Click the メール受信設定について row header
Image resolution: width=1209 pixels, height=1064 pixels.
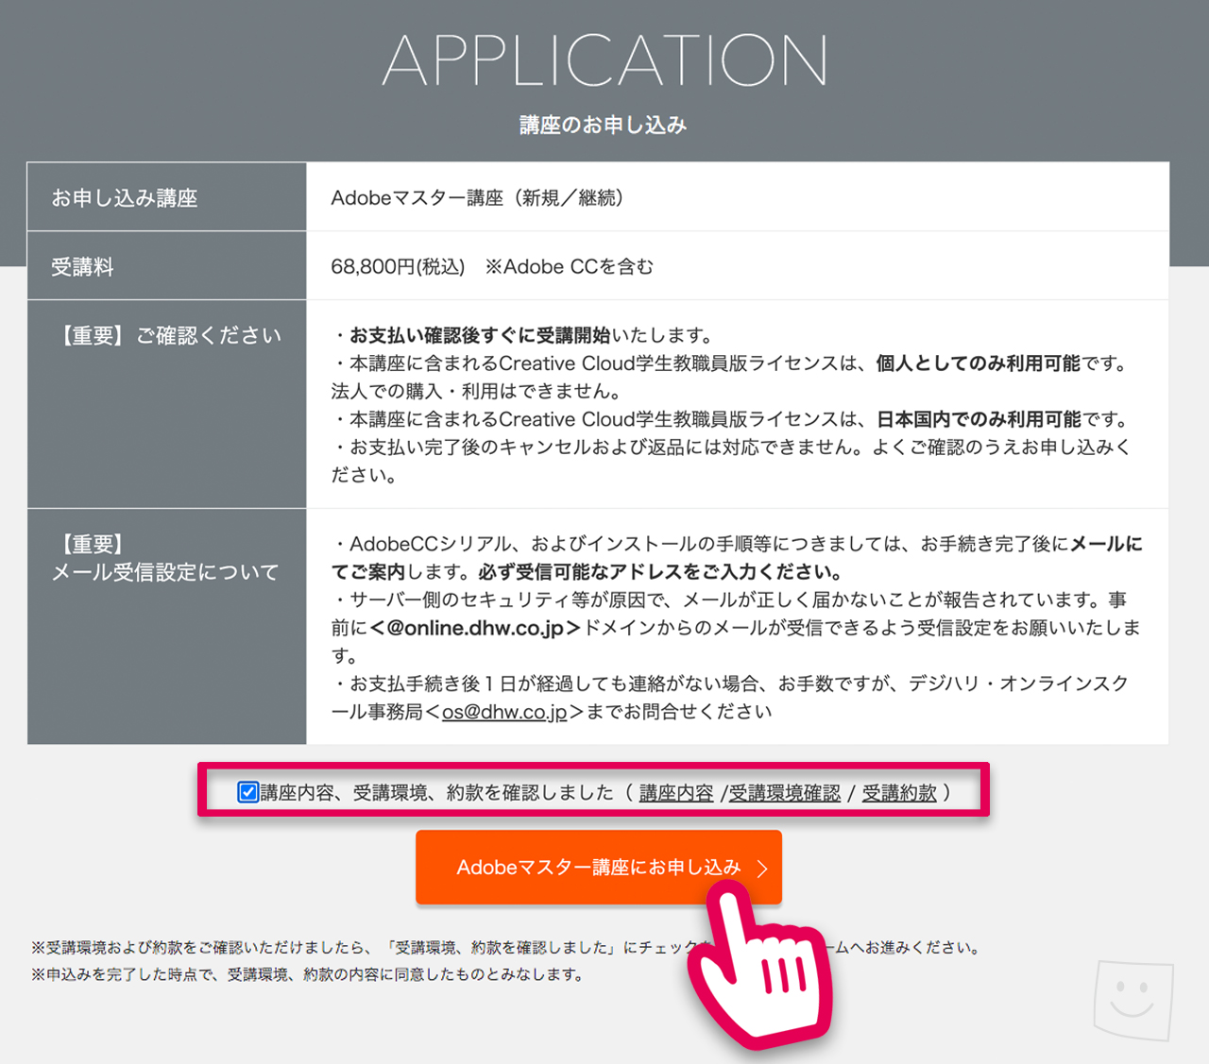(x=165, y=572)
